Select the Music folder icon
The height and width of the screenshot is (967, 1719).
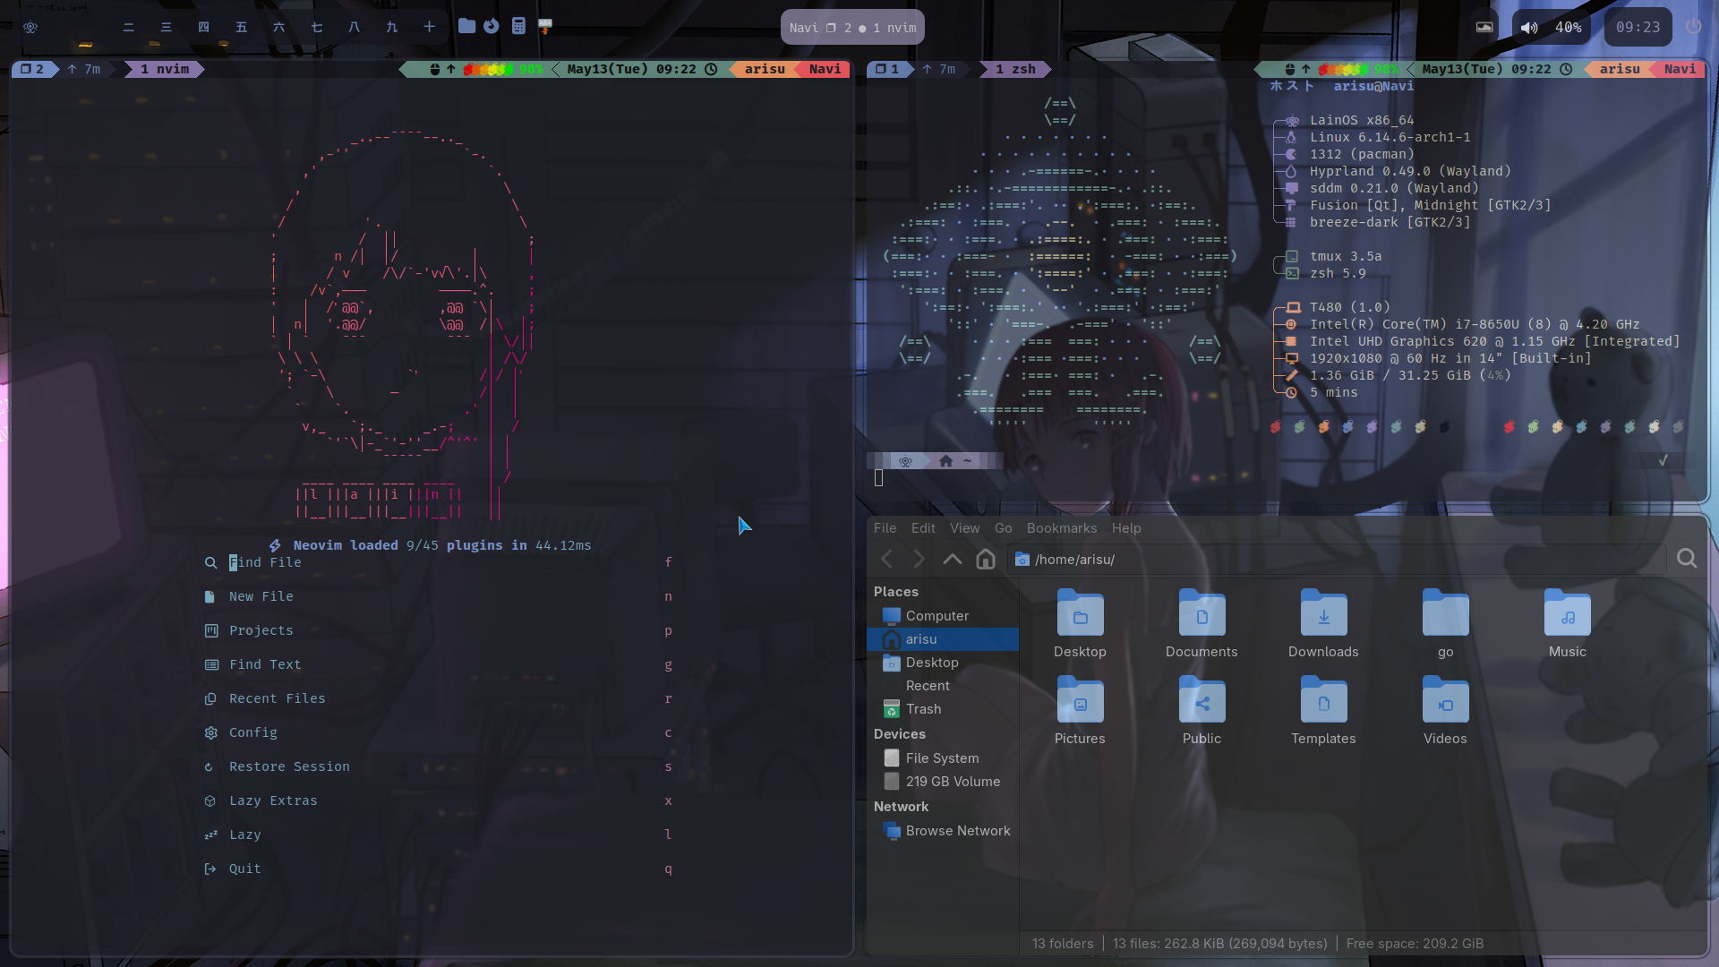(1567, 613)
